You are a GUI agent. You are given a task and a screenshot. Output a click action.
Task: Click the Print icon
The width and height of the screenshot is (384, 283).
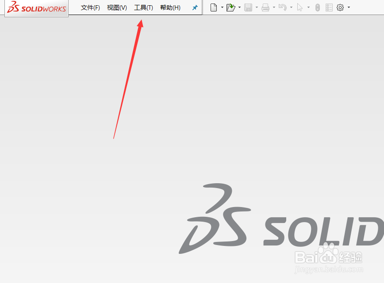coord(265,8)
